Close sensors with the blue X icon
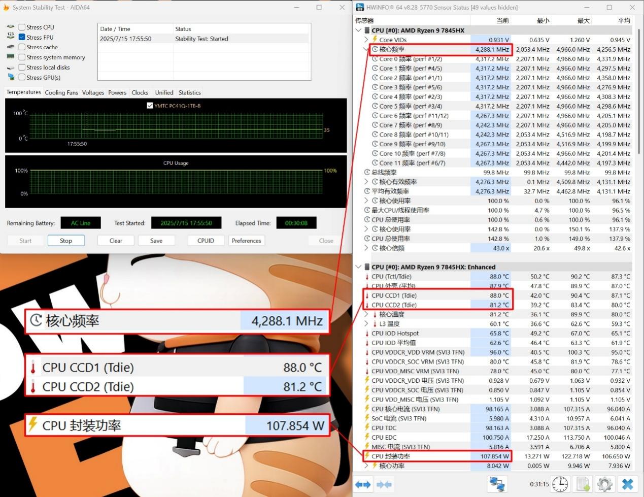The height and width of the screenshot is (497, 644). [628, 484]
